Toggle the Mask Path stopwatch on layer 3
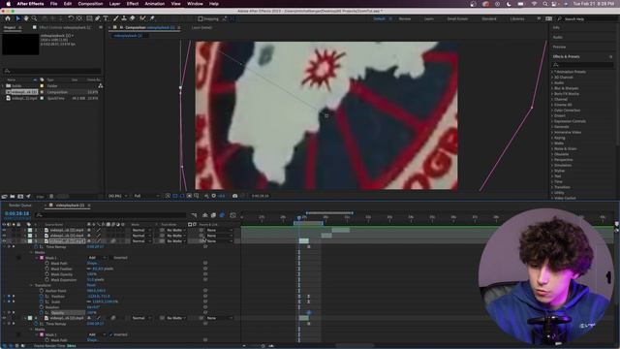Image resolution: width=620 pixels, height=349 pixels. pos(46,263)
